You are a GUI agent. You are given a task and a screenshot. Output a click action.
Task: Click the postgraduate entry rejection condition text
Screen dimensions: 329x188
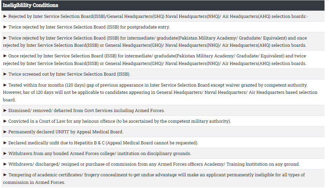pos(89,27)
